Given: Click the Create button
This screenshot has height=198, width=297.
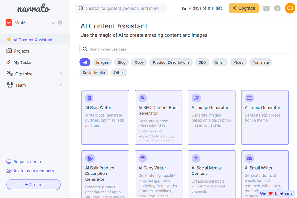Looking at the screenshot, I should pos(33,185).
